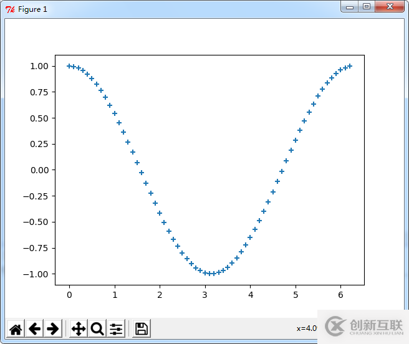Click the y-axis label '0.00'
409x344 pixels.
coord(40,170)
